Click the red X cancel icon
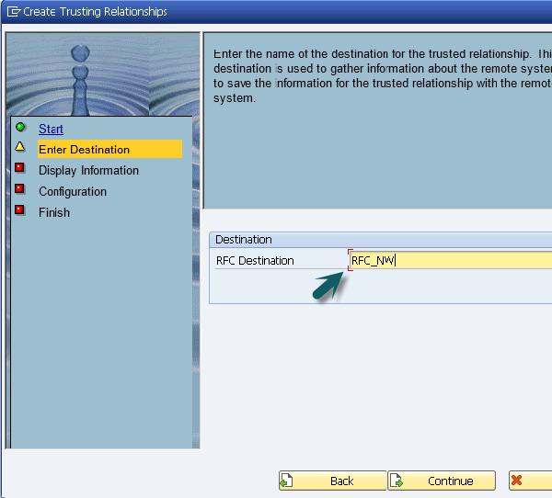Image resolution: width=552 pixels, height=498 pixels. point(516,480)
